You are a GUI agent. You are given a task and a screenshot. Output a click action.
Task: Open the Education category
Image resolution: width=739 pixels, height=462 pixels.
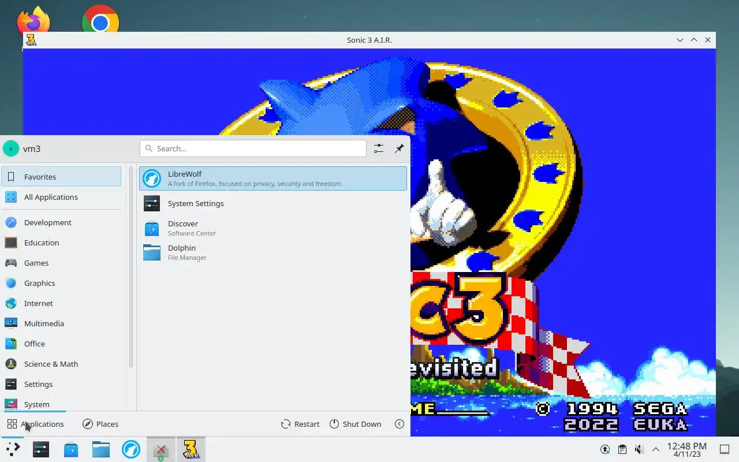click(x=61, y=243)
